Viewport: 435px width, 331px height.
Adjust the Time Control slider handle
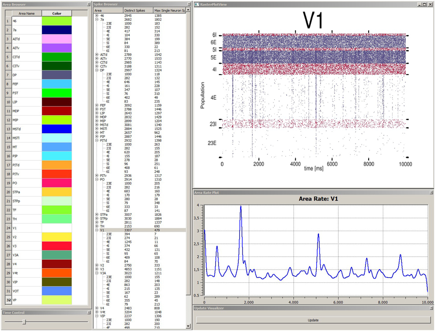[x=24, y=322]
